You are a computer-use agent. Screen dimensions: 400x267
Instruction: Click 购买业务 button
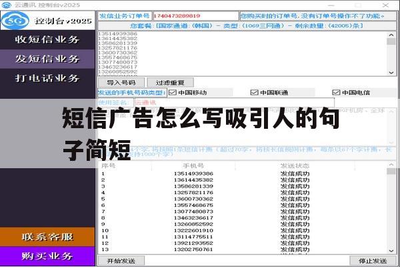(47, 256)
